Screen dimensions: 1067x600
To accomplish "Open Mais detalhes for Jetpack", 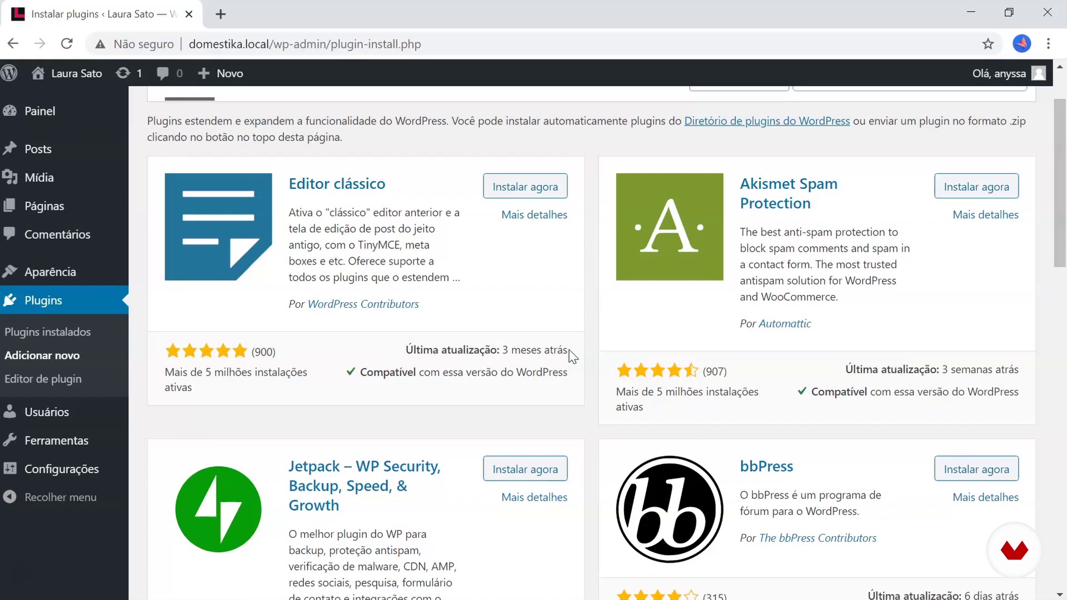I will pyautogui.click(x=534, y=497).
